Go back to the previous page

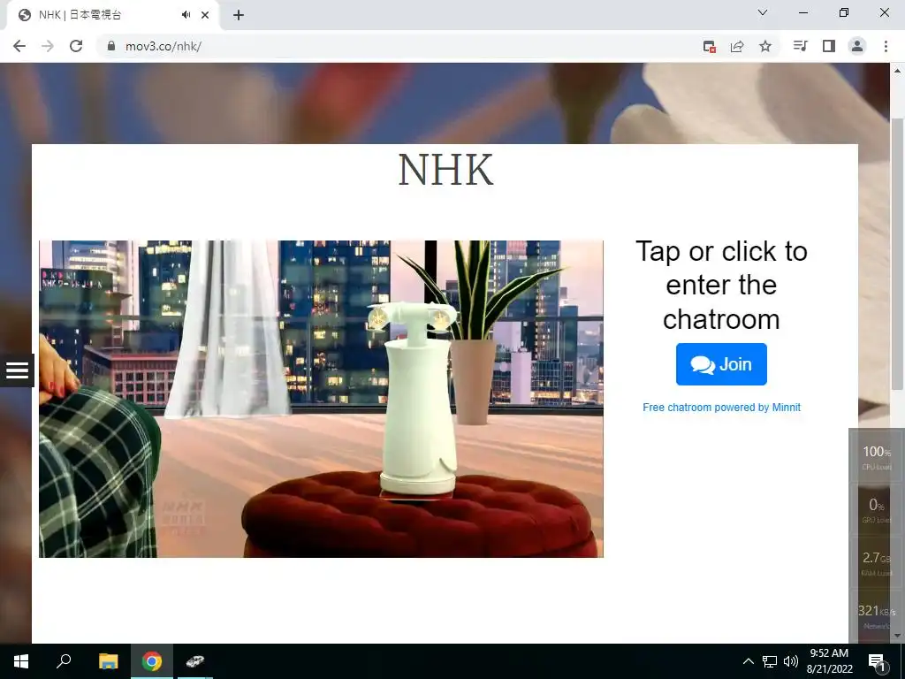coord(19,46)
